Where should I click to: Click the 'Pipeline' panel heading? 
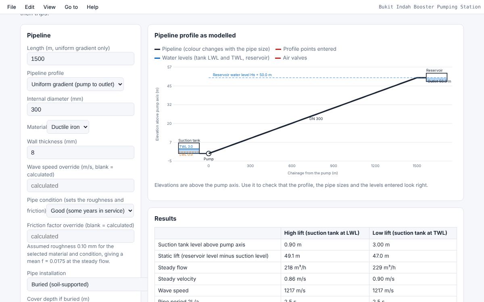[39, 35]
